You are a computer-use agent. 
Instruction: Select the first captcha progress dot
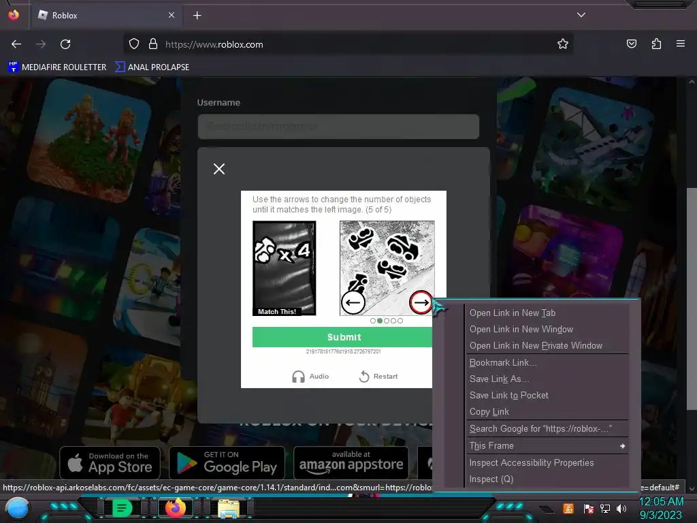pyautogui.click(x=373, y=321)
